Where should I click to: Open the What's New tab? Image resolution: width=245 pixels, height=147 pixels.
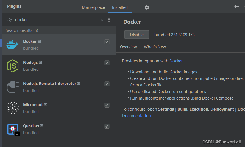click(x=155, y=47)
